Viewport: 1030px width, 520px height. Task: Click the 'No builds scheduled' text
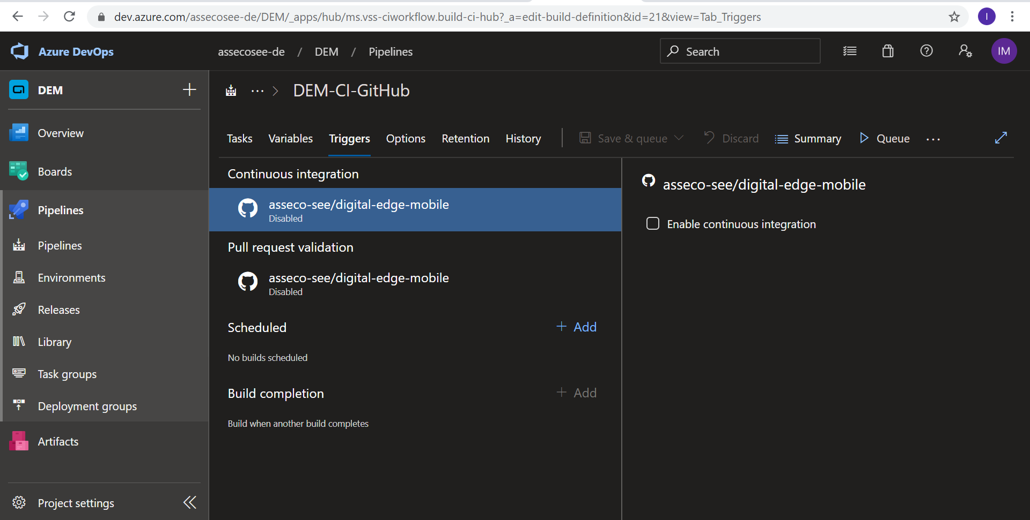267,358
